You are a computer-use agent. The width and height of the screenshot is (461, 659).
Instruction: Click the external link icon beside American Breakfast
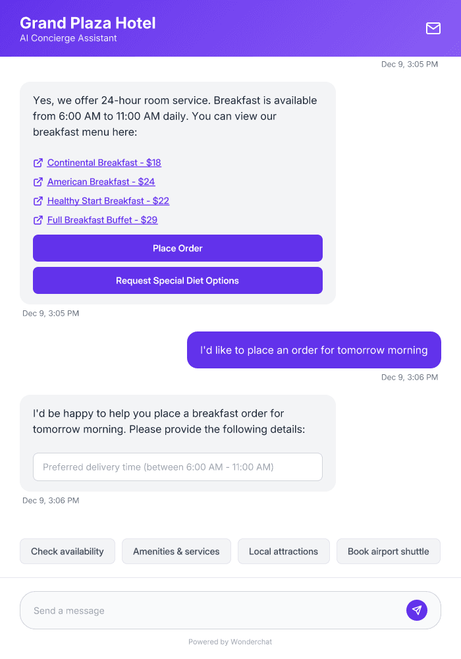click(38, 181)
